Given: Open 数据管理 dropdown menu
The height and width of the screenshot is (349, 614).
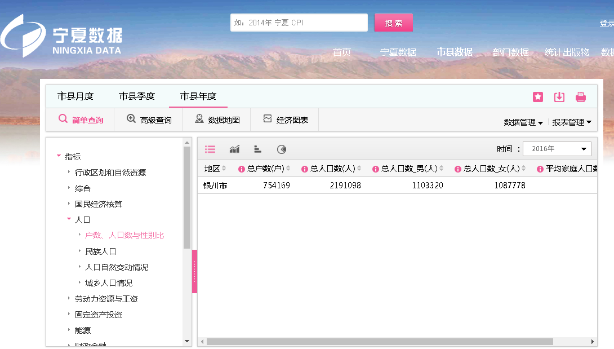Looking at the screenshot, I should click(x=523, y=122).
